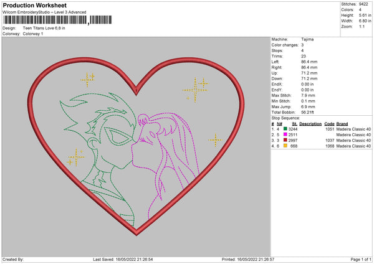
Task: Click the 'Production Worksheet' title
Action: pos(34,5)
